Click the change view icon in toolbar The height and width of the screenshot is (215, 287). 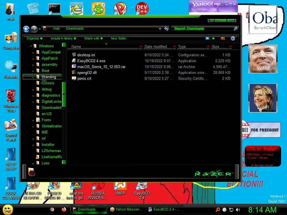click(x=207, y=38)
